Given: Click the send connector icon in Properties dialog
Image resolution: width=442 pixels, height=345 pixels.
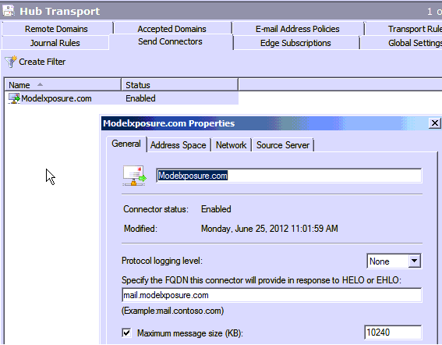Looking at the screenshot, I should point(134,176).
